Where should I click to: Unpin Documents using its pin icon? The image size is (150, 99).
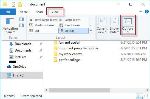(41, 50)
